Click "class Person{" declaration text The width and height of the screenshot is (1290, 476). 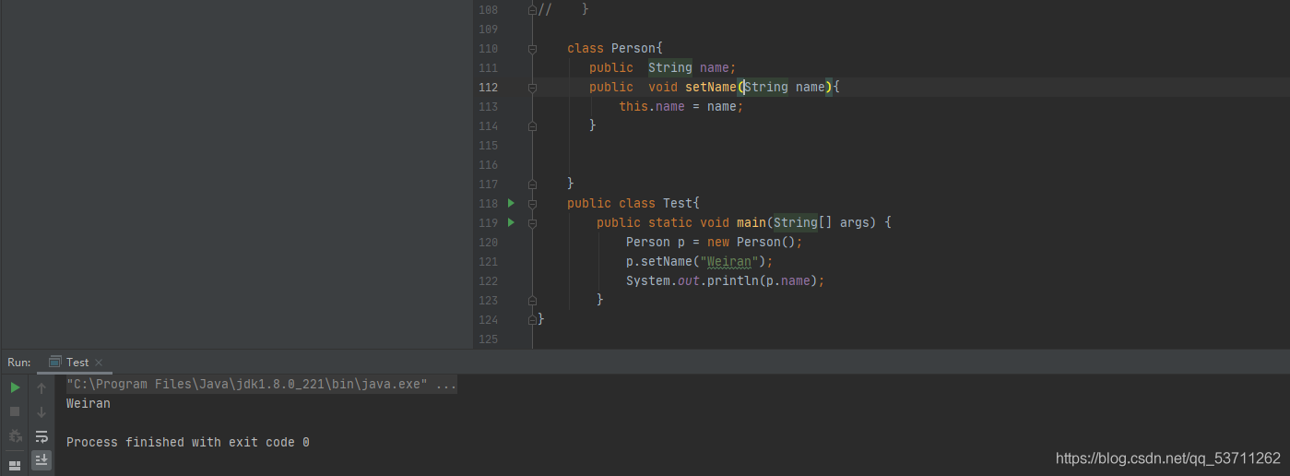pos(614,48)
